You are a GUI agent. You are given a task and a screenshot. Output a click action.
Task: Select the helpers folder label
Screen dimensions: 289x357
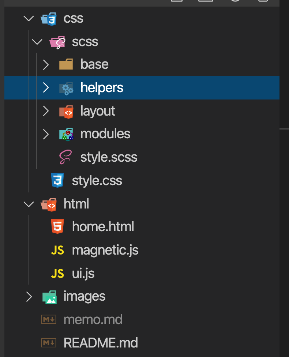click(102, 88)
